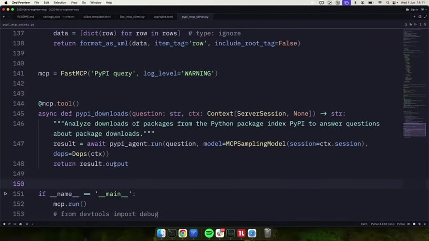This screenshot has height=241, width=429.
Task: Toggle the outline panel in status bar
Action: point(15,224)
